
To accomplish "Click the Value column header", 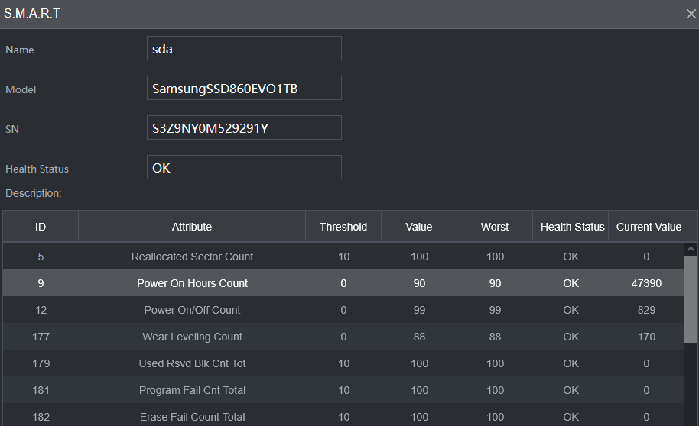I will 419,227.
